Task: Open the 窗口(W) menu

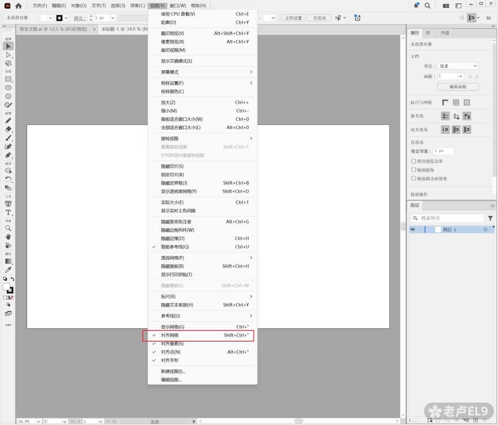Action: 178,6
